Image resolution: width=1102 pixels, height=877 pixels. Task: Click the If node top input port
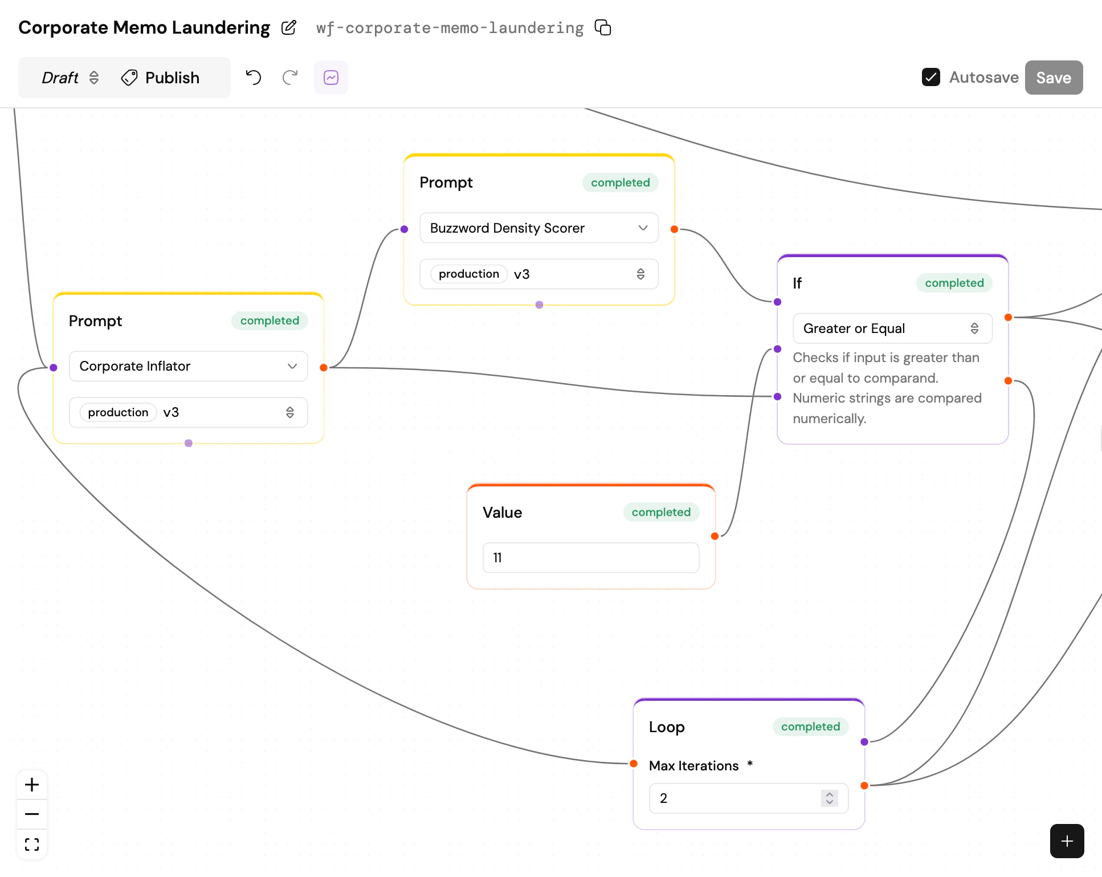[x=778, y=302]
